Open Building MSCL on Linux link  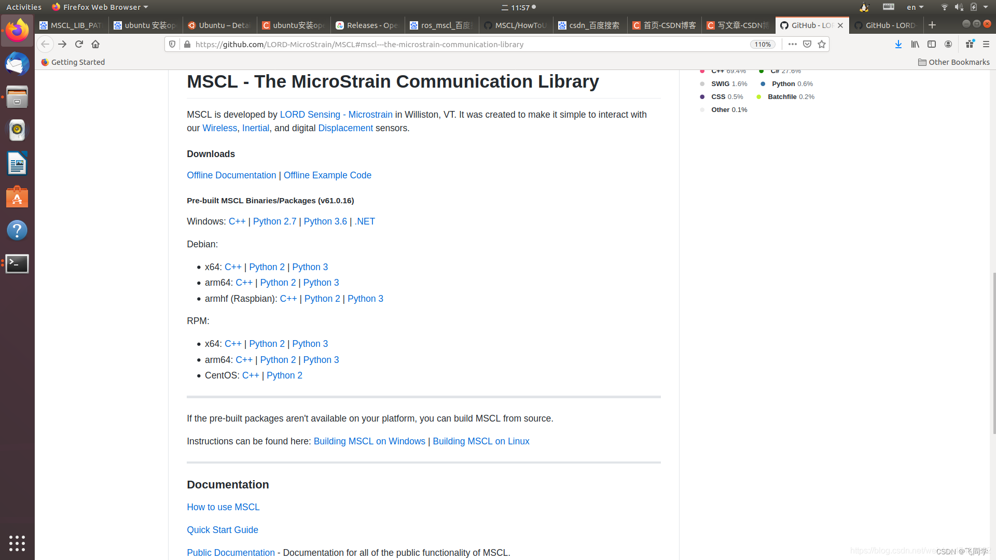481,441
